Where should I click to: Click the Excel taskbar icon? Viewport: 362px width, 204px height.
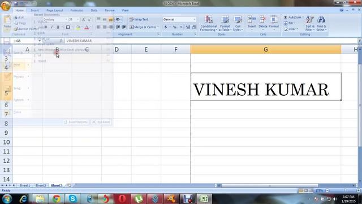(204, 199)
